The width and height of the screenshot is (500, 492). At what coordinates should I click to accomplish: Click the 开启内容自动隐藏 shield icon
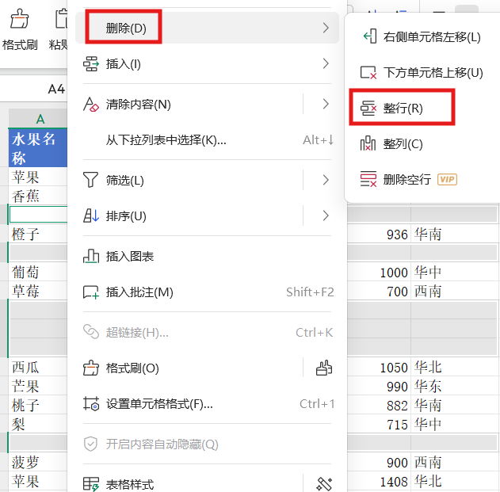click(90, 444)
